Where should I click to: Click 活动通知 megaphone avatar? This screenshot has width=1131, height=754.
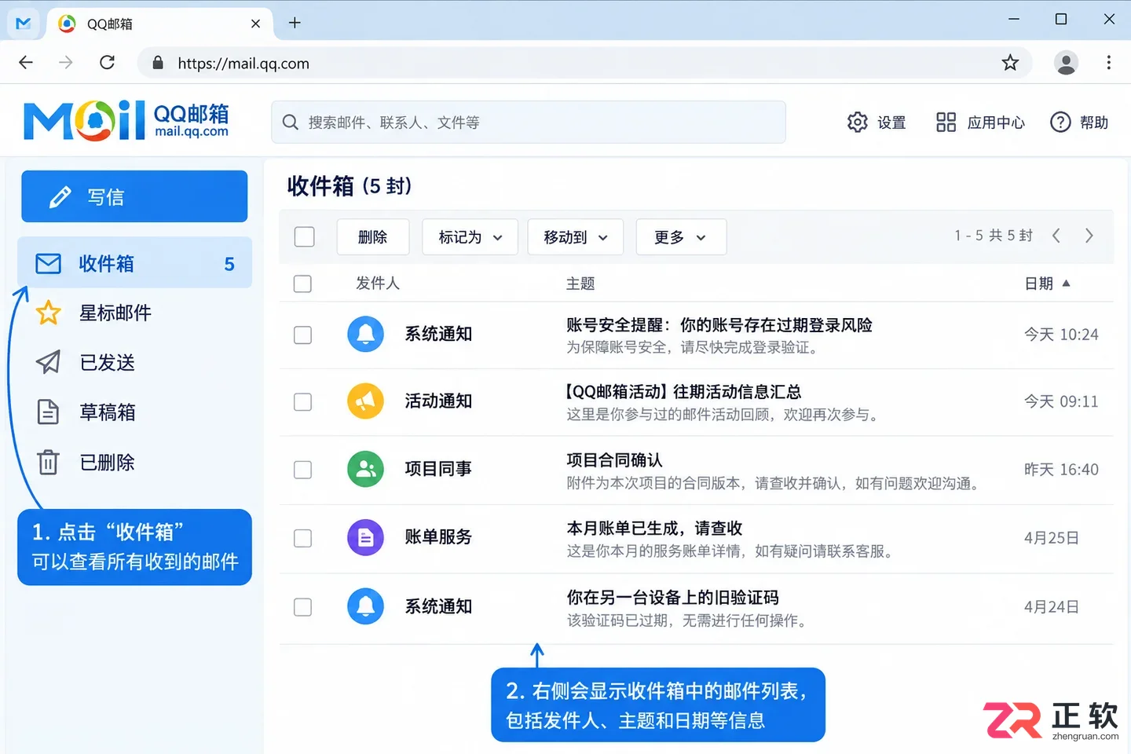point(365,401)
